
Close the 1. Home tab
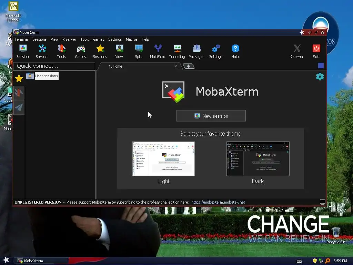pyautogui.click(x=175, y=66)
